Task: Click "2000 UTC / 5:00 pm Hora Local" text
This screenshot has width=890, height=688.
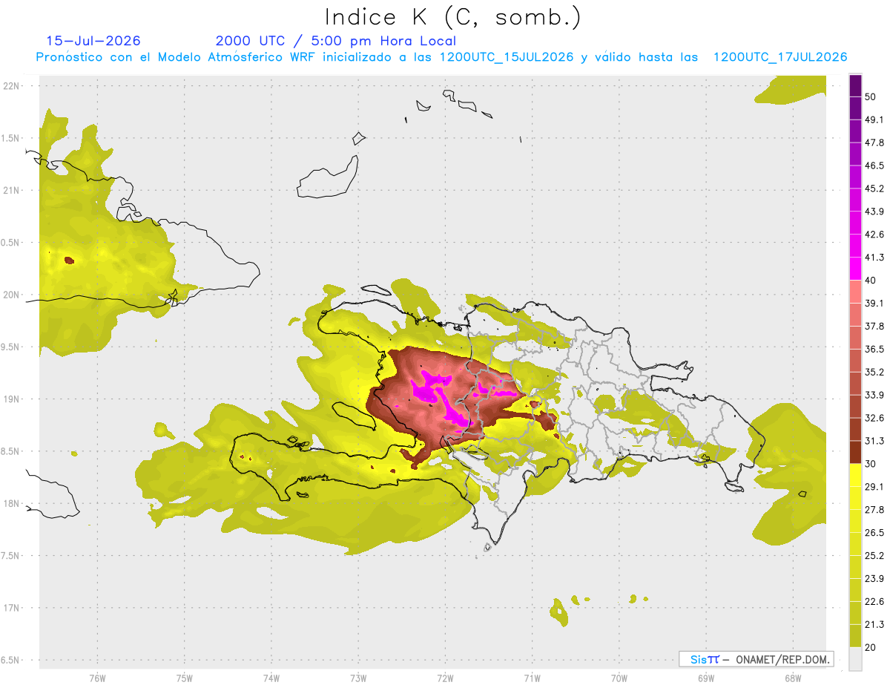Action: pyautogui.click(x=336, y=41)
